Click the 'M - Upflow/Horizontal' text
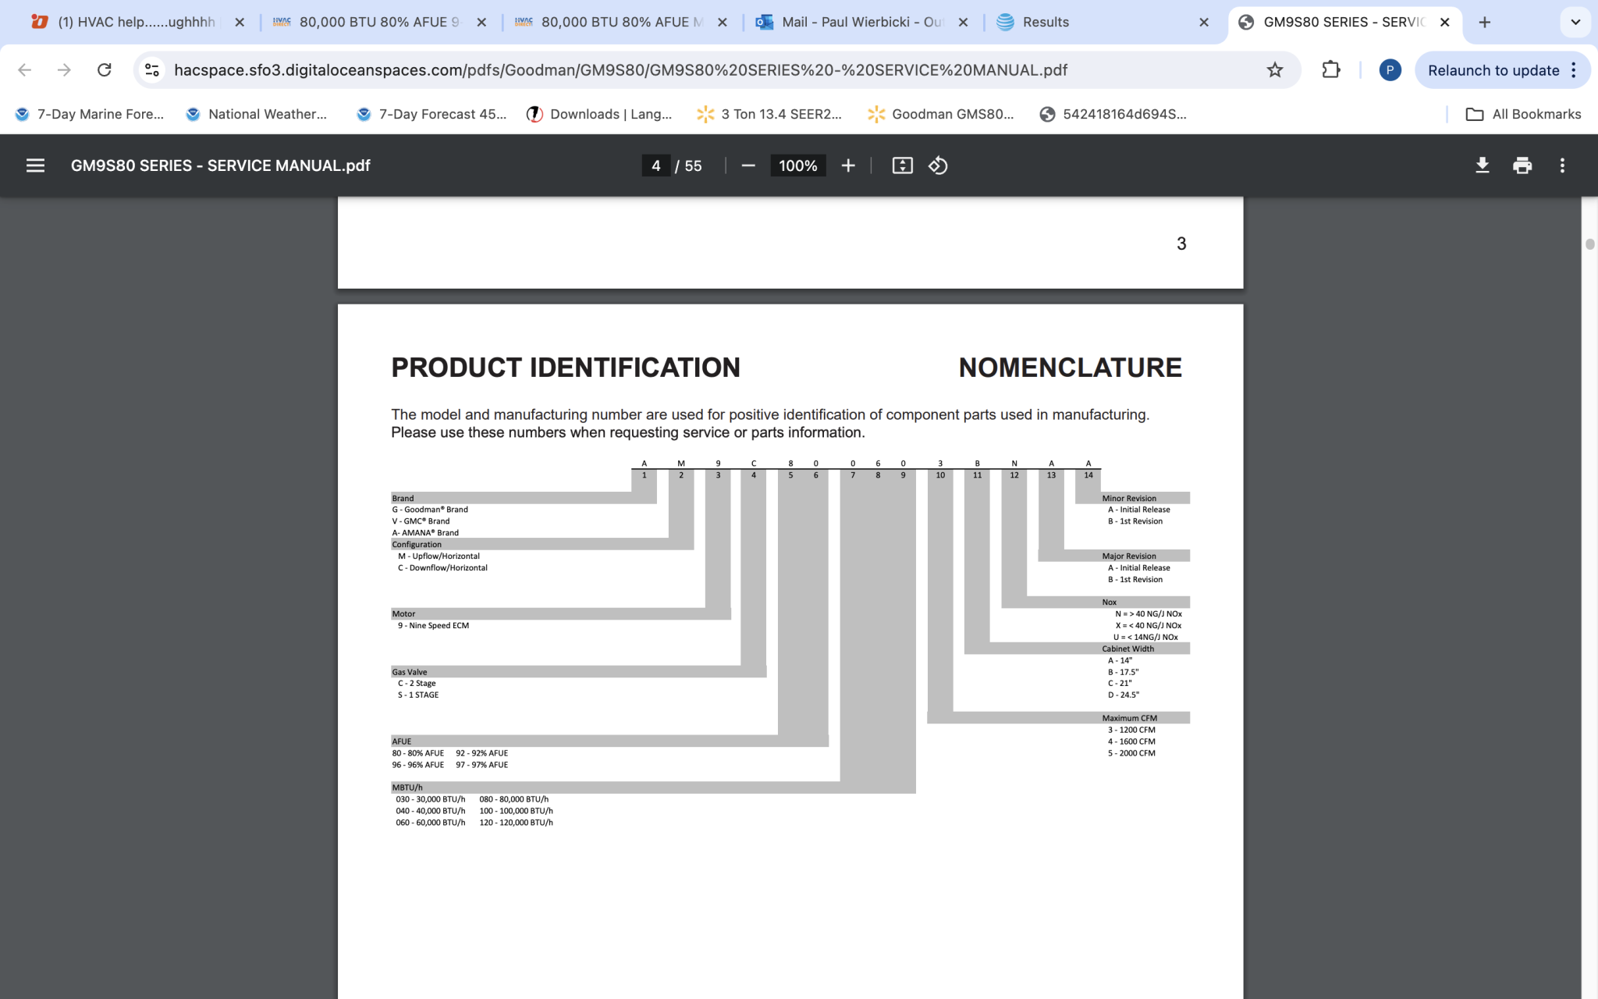 439,556
